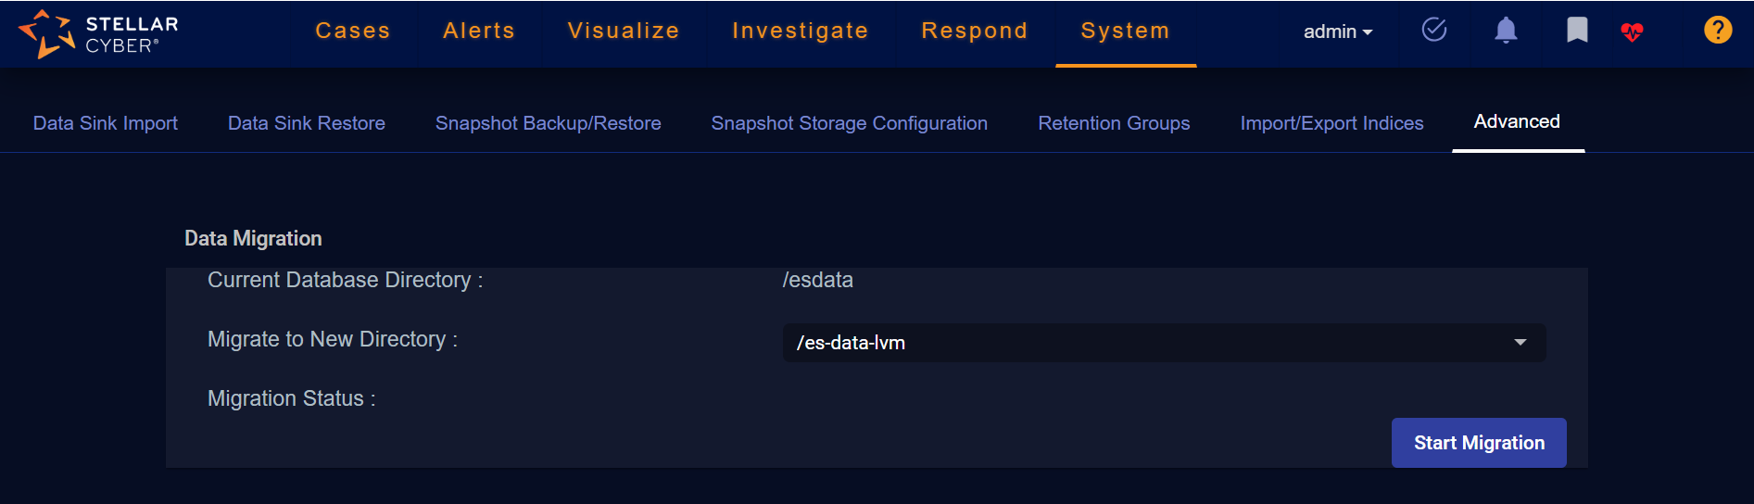The image size is (1754, 504).
Task: Select the Import/Export Indices tab
Action: pos(1331,123)
